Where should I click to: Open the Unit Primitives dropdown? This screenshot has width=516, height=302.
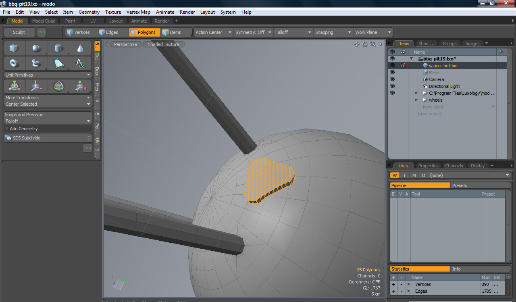48,75
